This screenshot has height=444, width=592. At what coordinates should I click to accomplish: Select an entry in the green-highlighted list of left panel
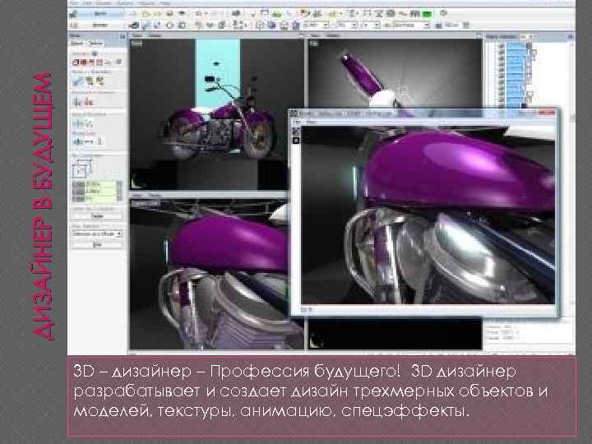coord(100,191)
